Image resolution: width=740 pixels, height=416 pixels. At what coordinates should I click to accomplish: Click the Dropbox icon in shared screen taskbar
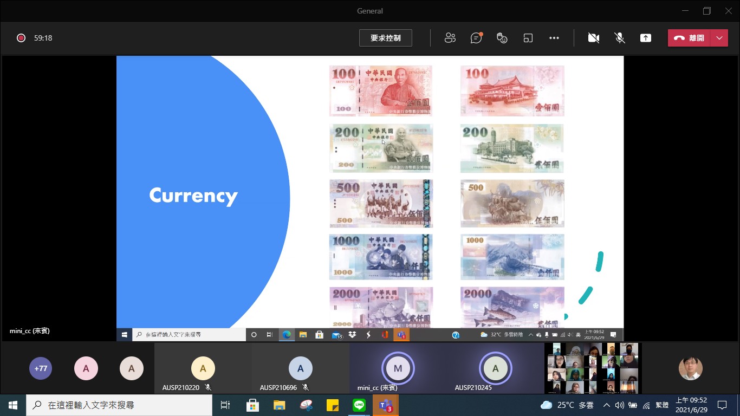[353, 335]
